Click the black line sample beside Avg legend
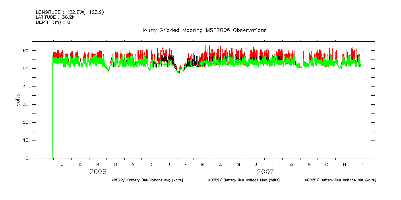Screen dimensions: 401x200 (x=94, y=180)
